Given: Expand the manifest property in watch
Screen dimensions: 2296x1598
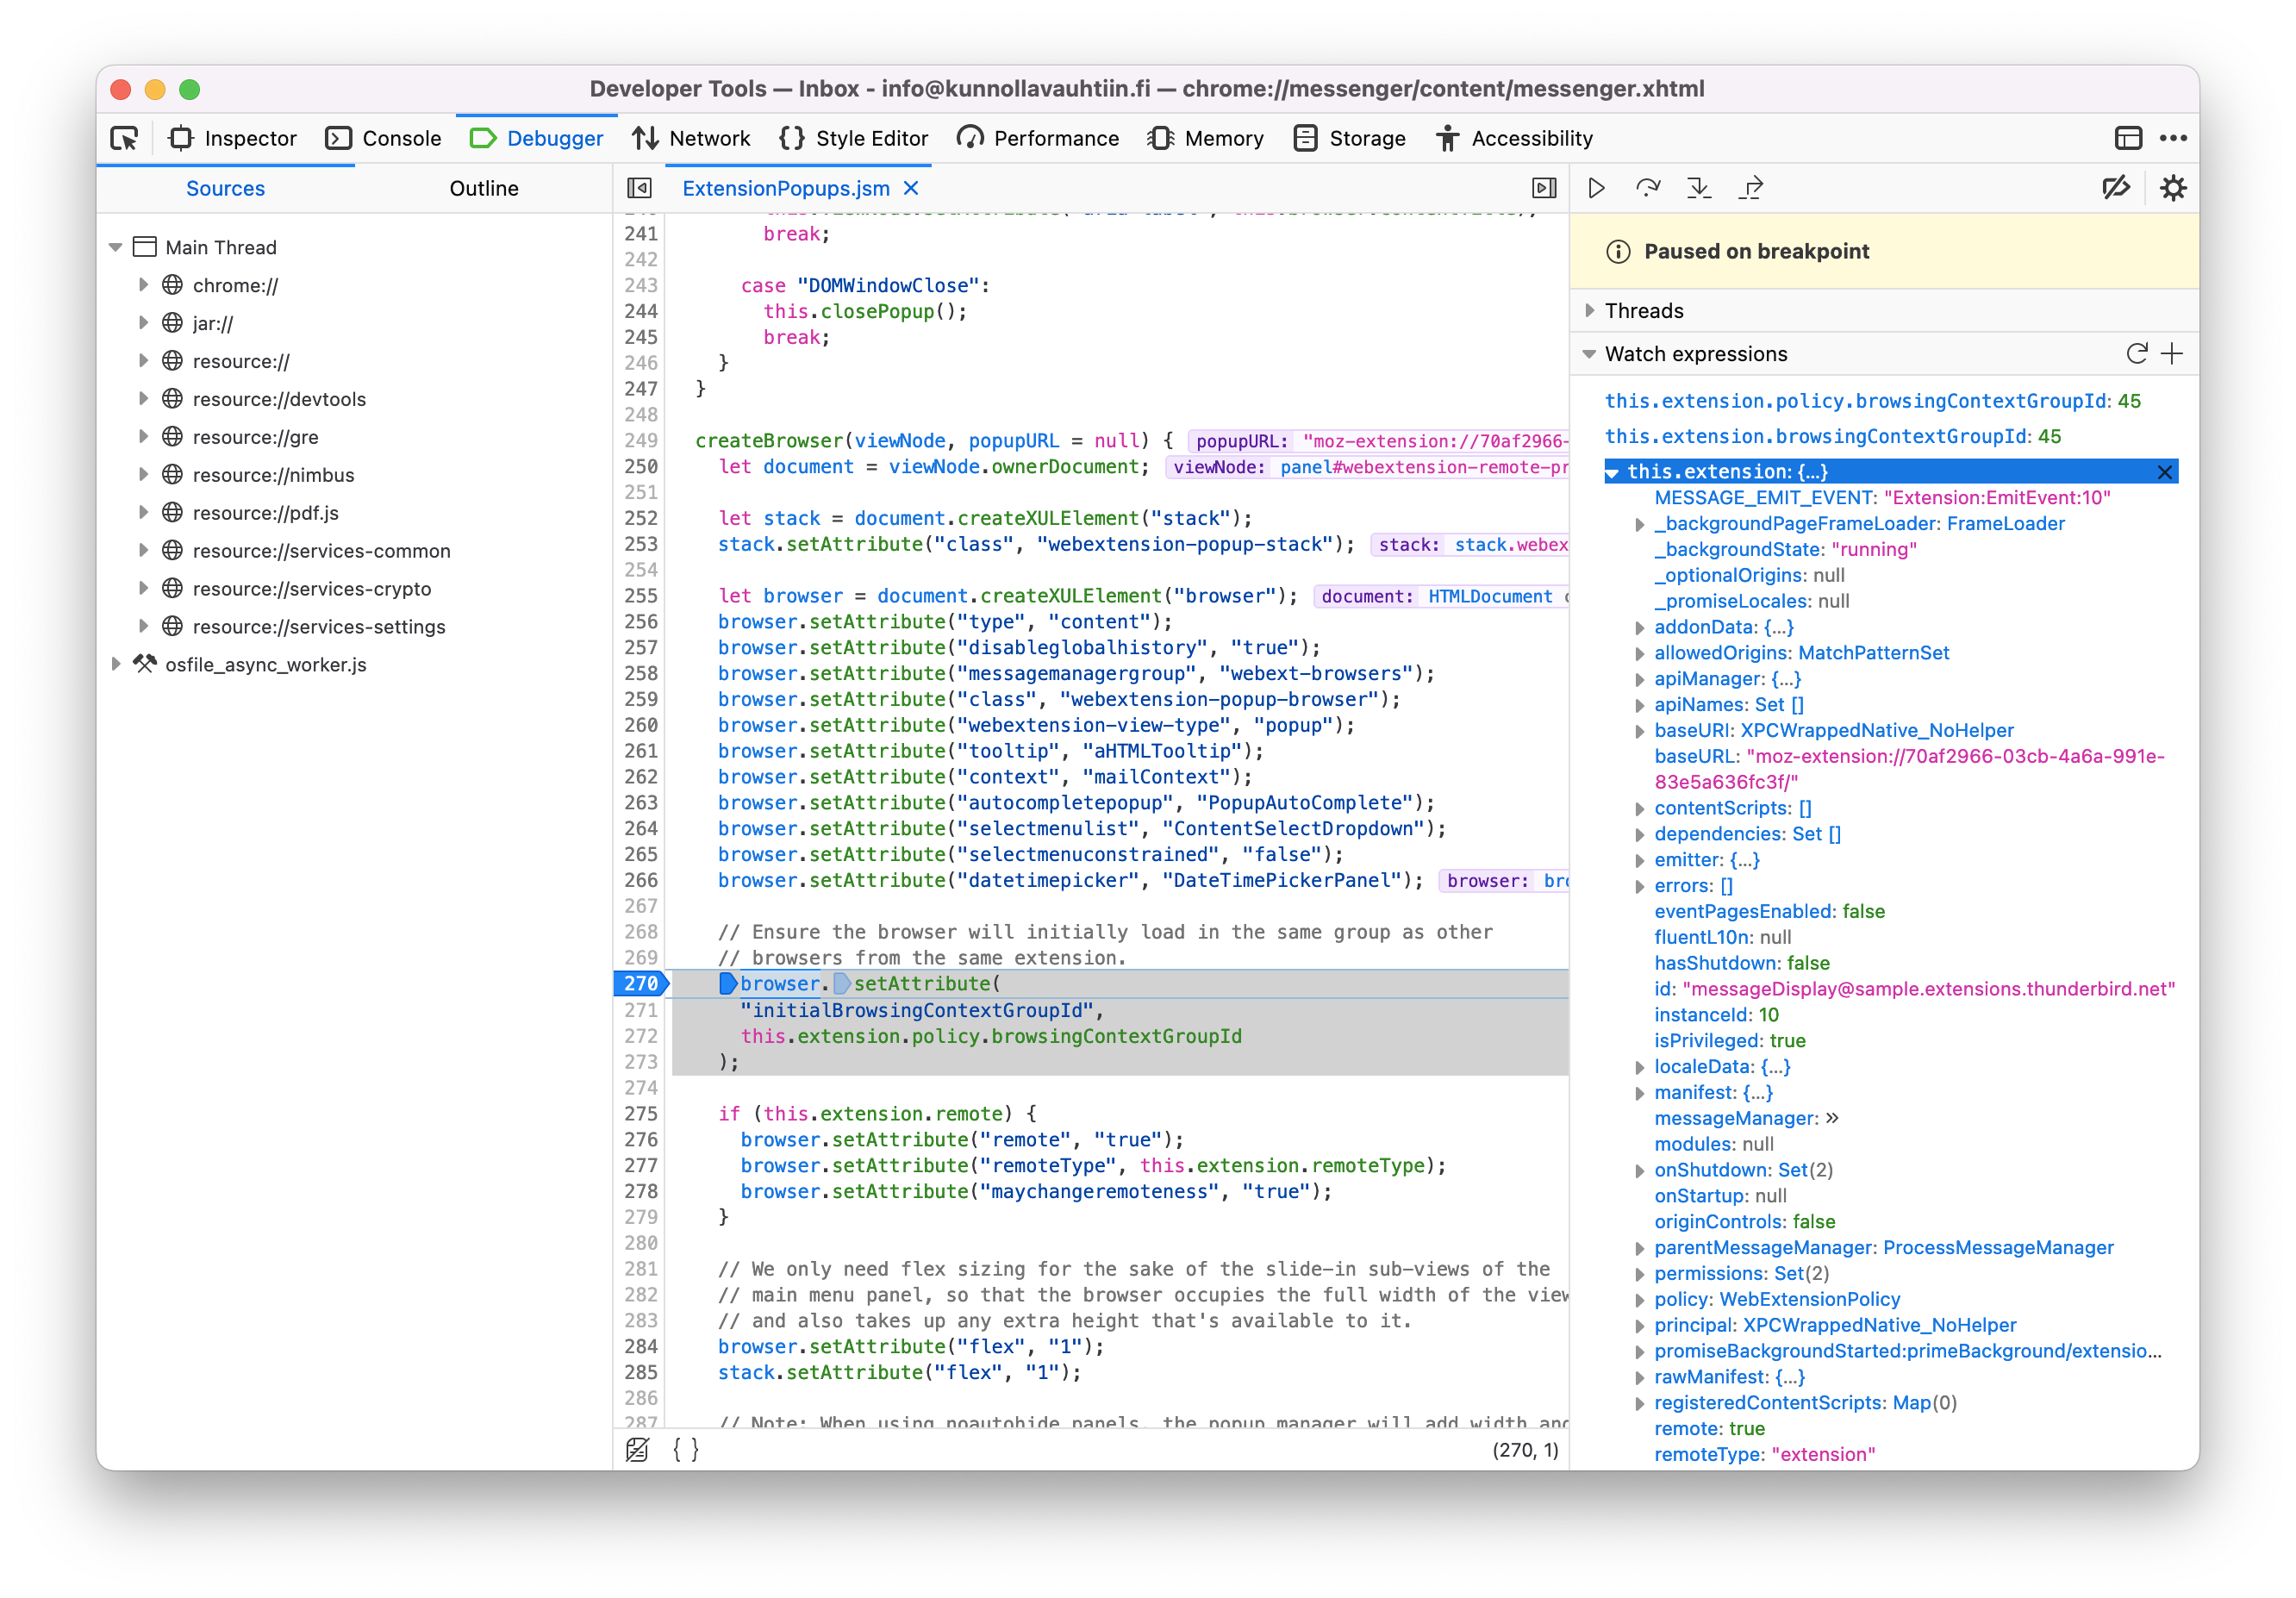Looking at the screenshot, I should 1639,1093.
